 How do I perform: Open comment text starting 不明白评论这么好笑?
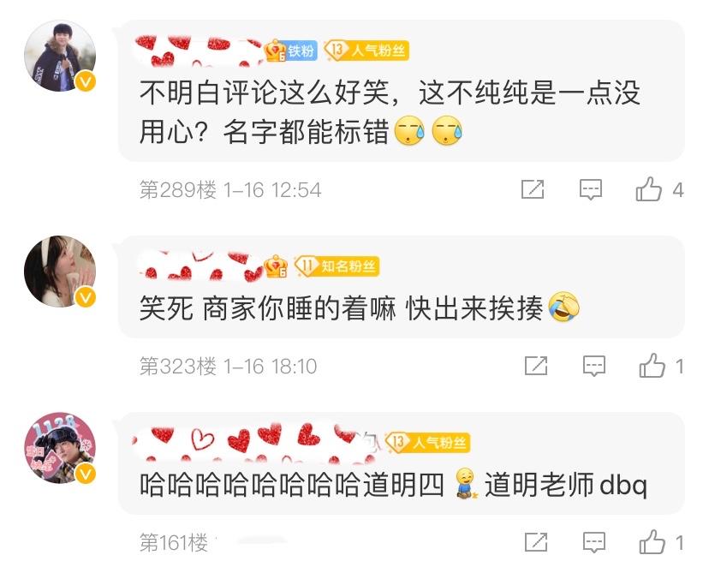click(390, 112)
